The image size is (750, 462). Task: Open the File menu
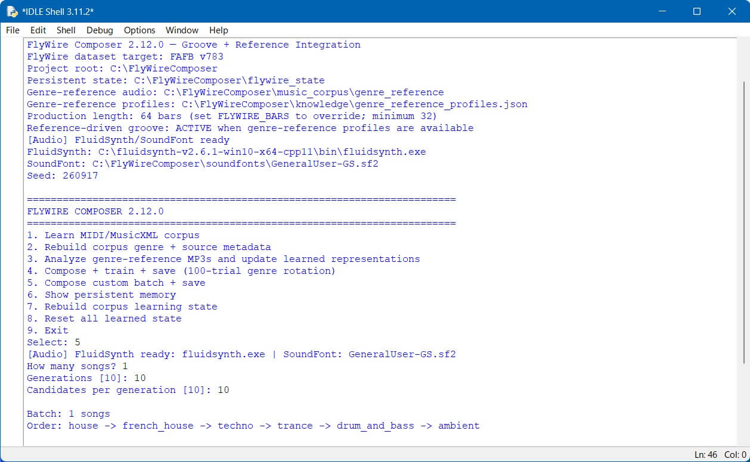point(13,30)
